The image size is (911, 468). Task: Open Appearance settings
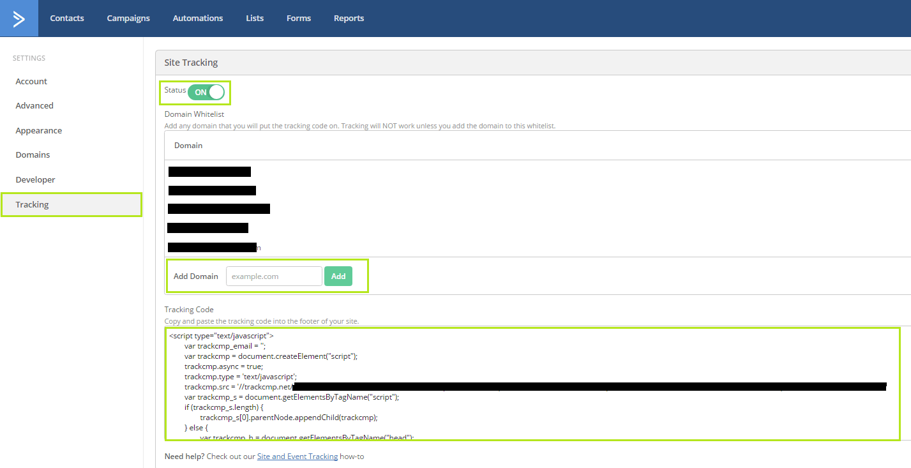pos(39,131)
